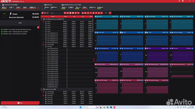195x109 pixels.
Task: Click the GPU Core Load graph header
Action: 131,80
